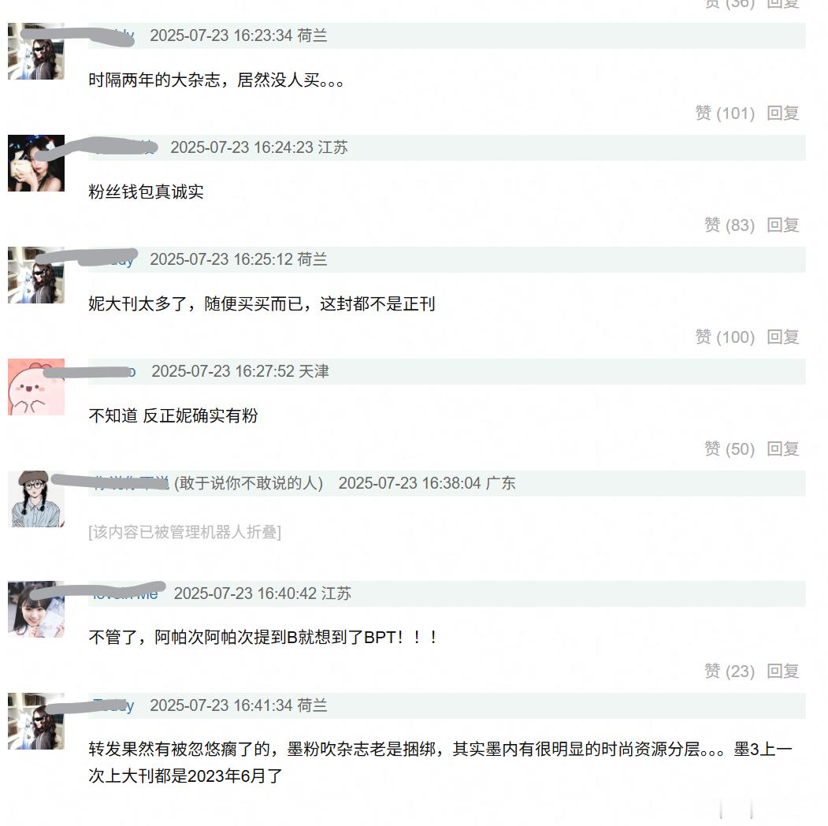Reply to 时隔两年的大杂志 comment

point(782,113)
